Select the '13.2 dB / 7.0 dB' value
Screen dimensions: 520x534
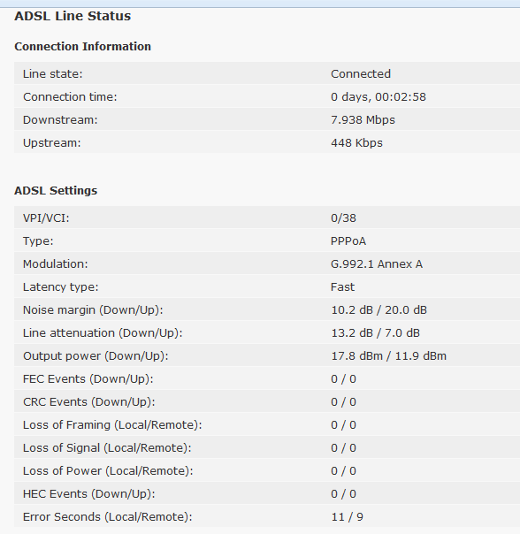[x=376, y=333]
